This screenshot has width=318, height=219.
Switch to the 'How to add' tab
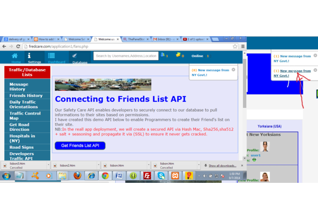click(x=46, y=39)
